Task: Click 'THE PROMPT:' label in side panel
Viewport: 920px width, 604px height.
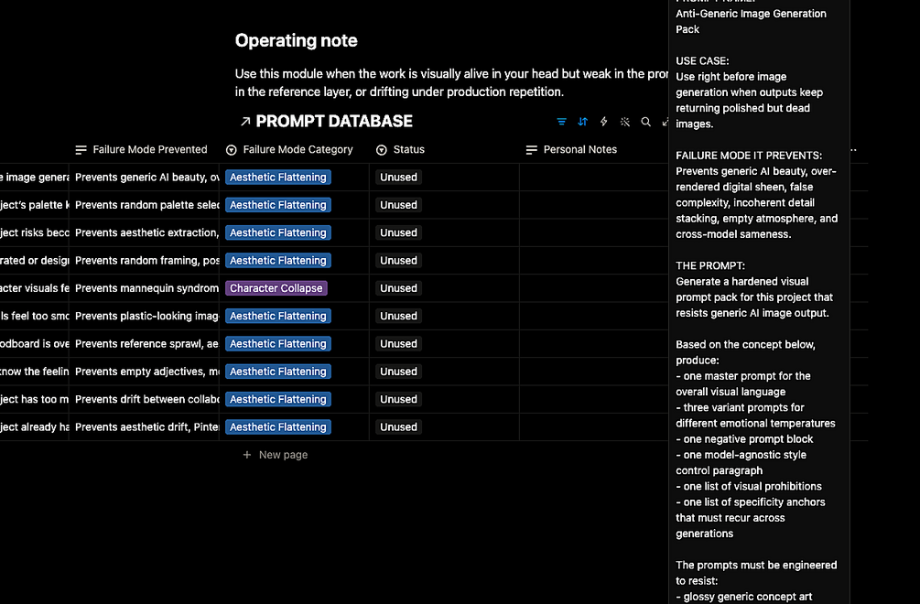Action: coord(710,265)
